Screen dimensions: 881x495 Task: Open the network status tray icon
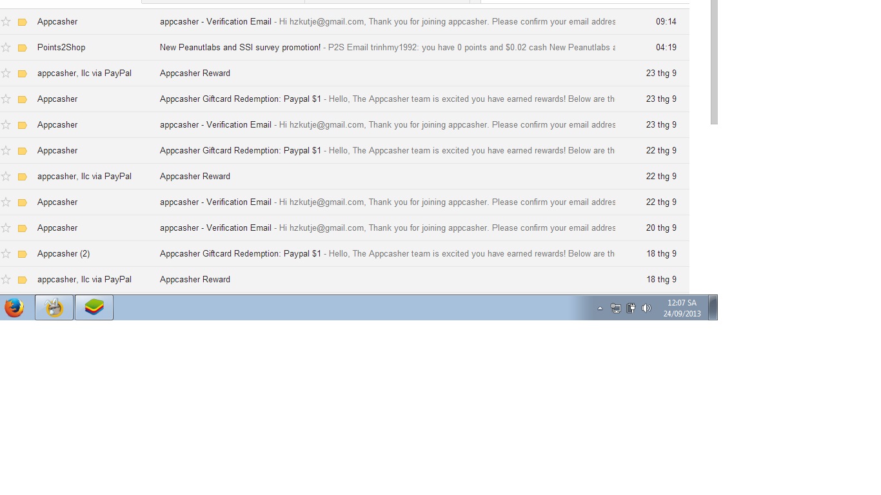point(616,309)
